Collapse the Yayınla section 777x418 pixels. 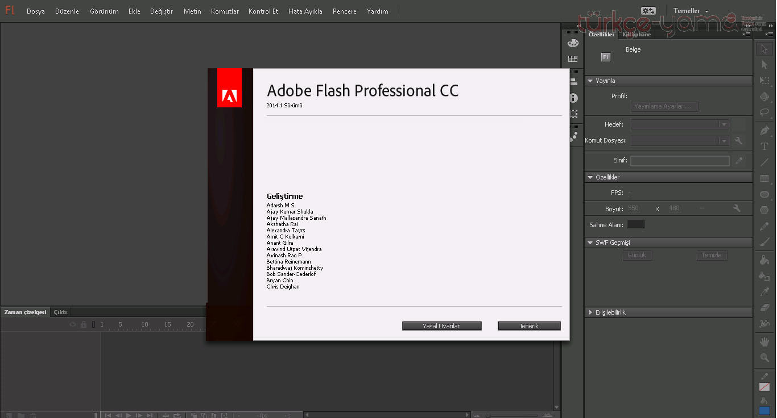pyautogui.click(x=590, y=81)
